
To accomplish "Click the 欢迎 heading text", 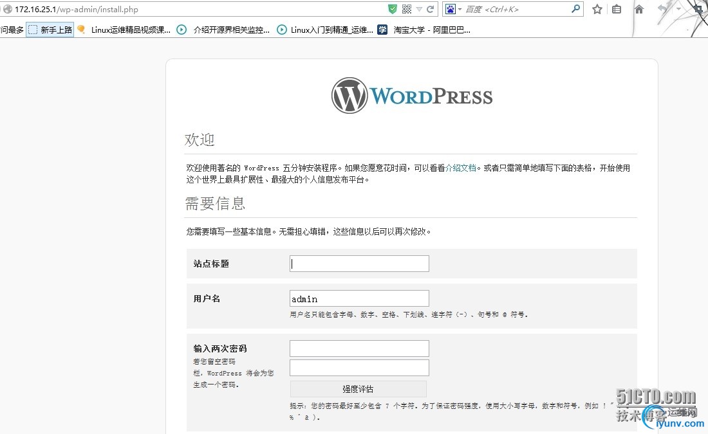I will 200,140.
